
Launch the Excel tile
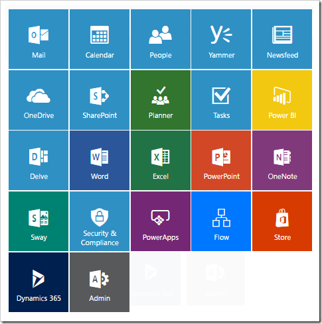tap(161, 160)
